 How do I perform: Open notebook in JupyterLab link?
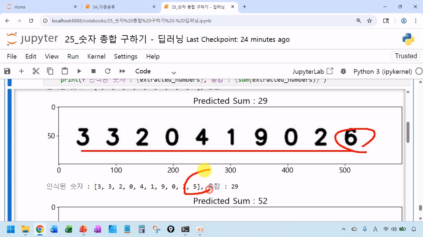point(313,71)
